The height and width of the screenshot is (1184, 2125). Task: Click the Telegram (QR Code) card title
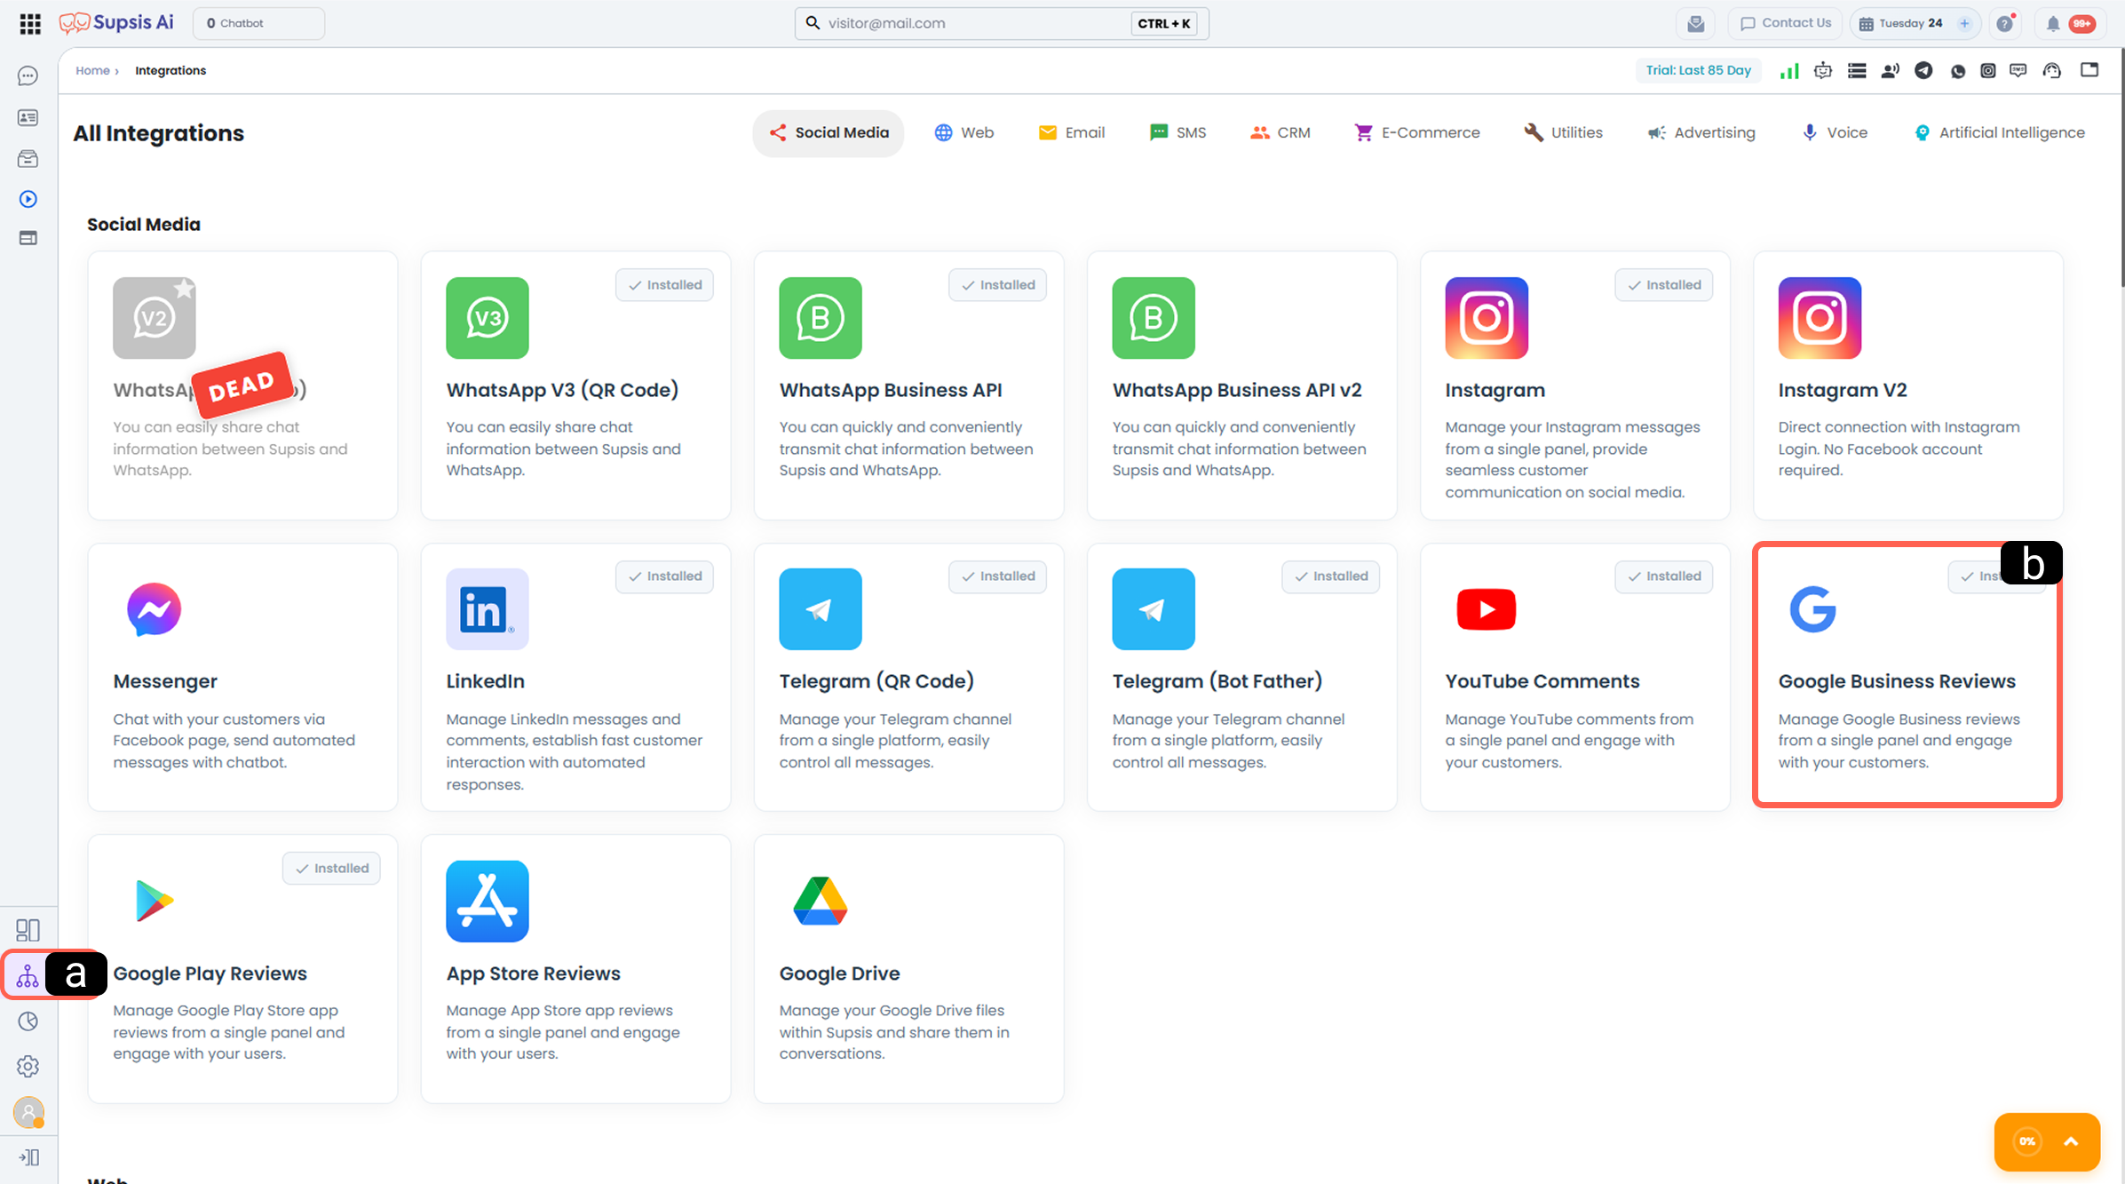(x=876, y=681)
